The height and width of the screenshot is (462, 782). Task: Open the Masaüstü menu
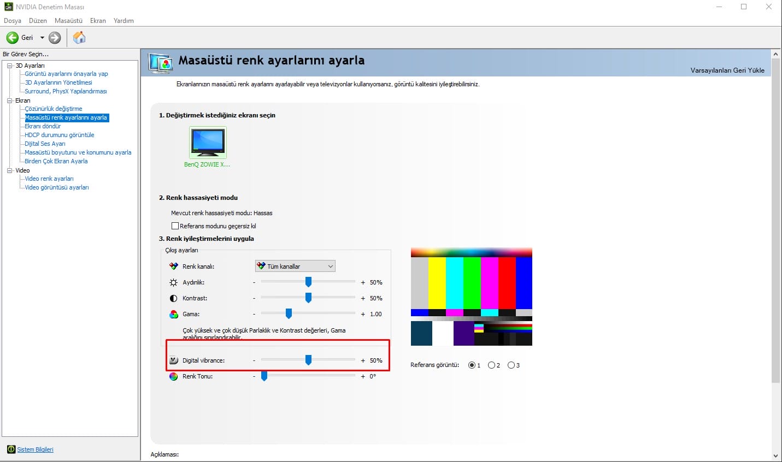pyautogui.click(x=68, y=21)
